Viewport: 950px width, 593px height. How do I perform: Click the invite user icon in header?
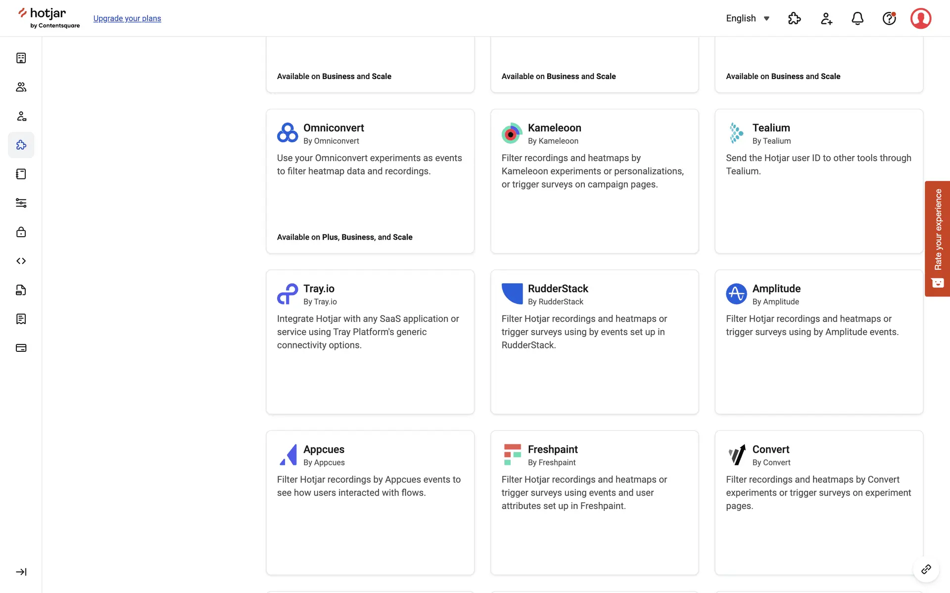click(826, 18)
